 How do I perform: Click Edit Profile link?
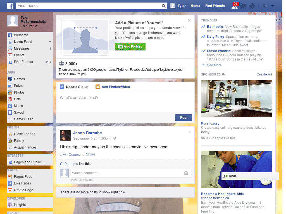pyautogui.click(x=29, y=26)
